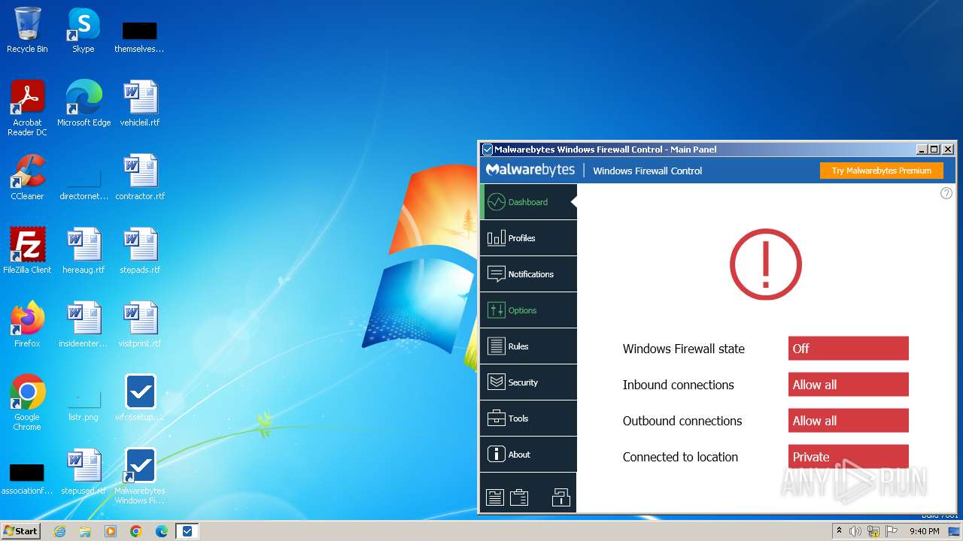Select the wfc6setup installer icon
The height and width of the screenshot is (541, 963).
click(x=140, y=398)
